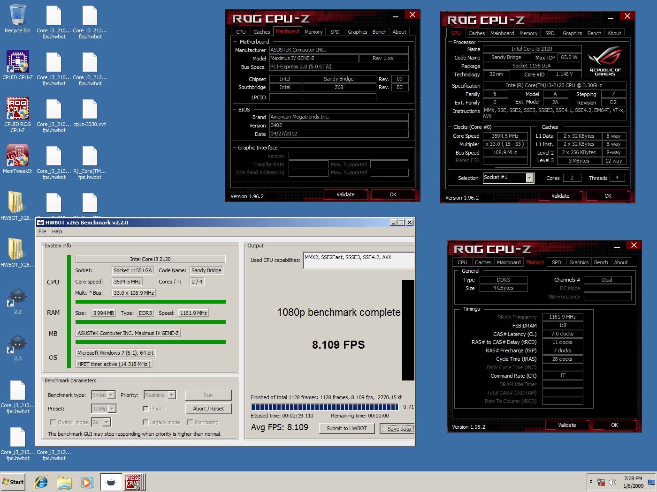
Task: Click the Command Rate 1T value
Action: click(x=562, y=376)
